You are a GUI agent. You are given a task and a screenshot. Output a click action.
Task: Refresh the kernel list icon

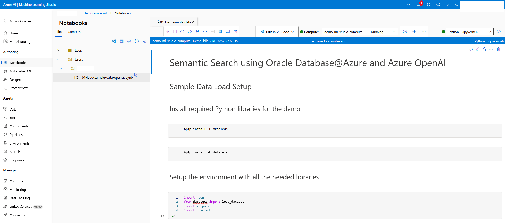498,32
